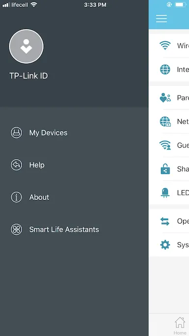Viewport: 189px width, 336px height.
Task: Toggle the hamburger menu button
Action: click(x=162, y=19)
